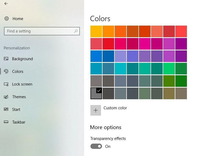Viewport: 222px width, 156px height.
Task: Open Themes brush icon in sidebar
Action: [x=6, y=97]
